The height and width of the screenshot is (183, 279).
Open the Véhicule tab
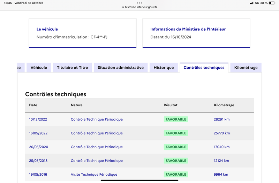(39, 68)
